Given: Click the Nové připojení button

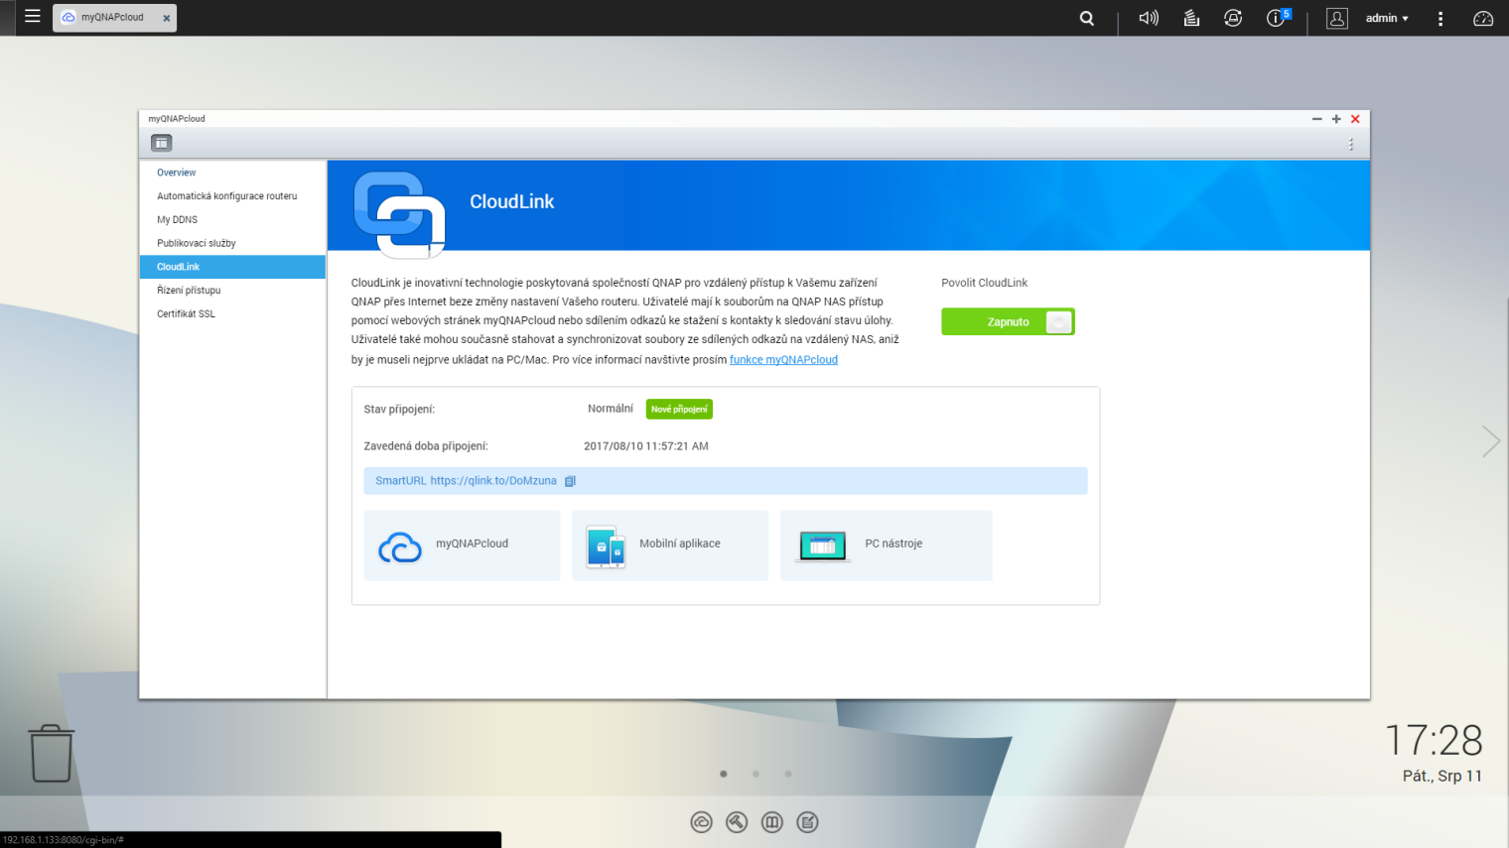Looking at the screenshot, I should (679, 409).
